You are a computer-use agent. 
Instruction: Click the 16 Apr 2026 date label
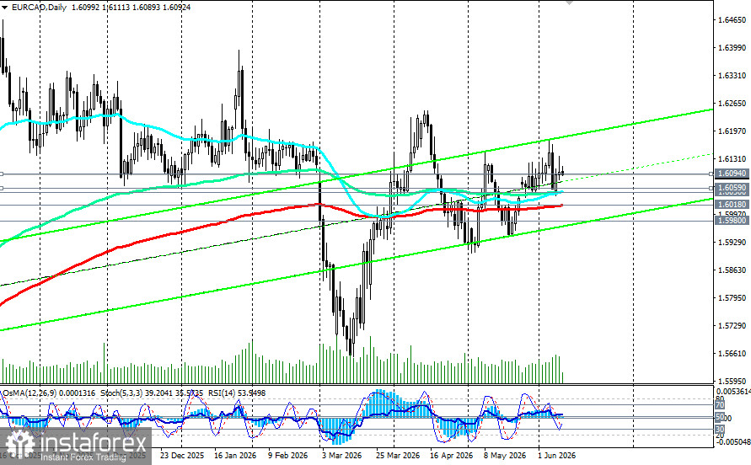451,455
